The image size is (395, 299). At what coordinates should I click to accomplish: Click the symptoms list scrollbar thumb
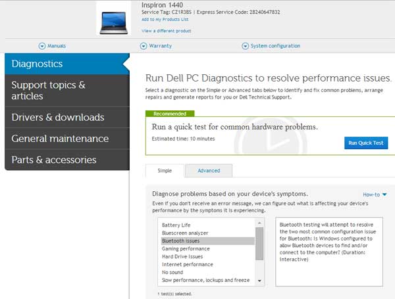click(x=259, y=244)
